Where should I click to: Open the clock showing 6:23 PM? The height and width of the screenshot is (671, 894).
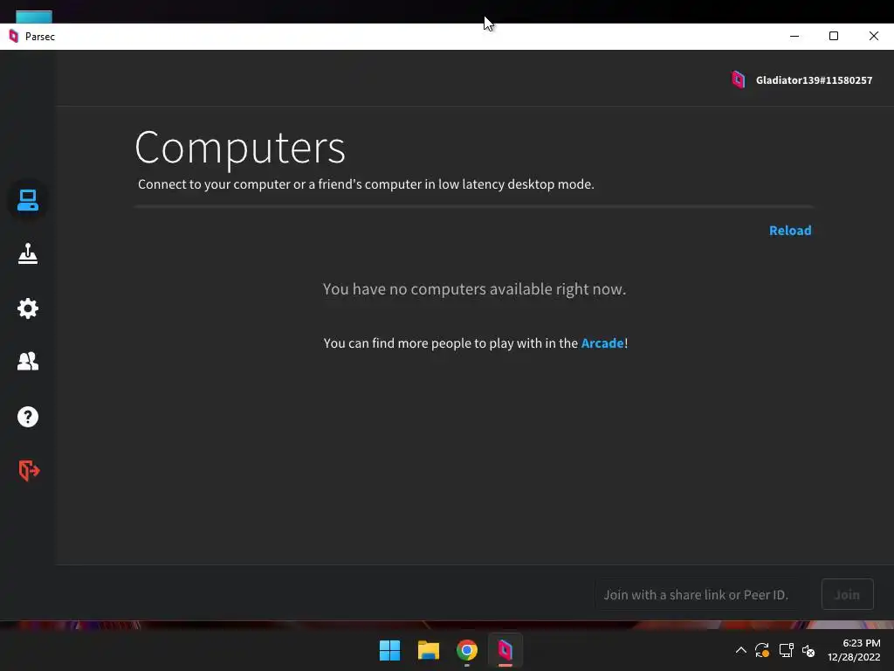854,650
